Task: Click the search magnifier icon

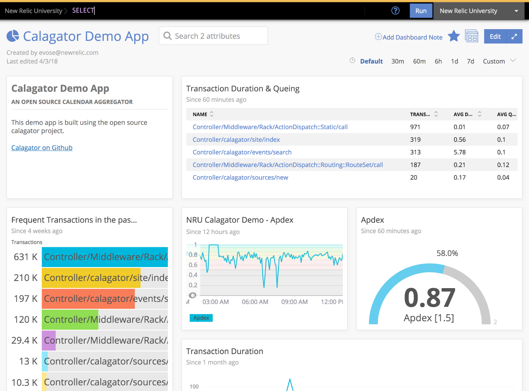Action: (x=168, y=36)
